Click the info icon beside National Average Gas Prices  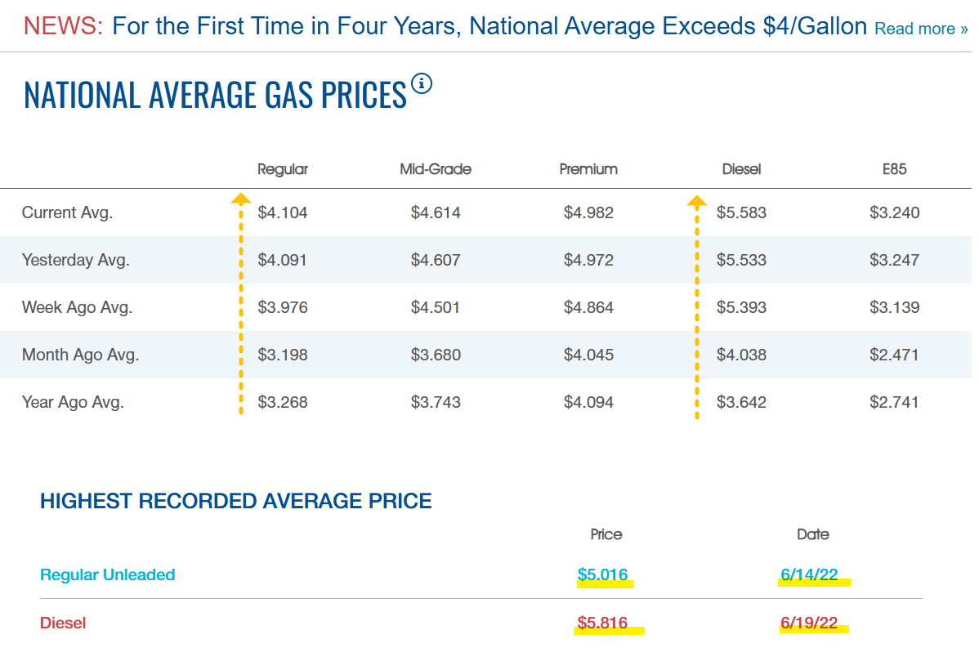[x=422, y=83]
